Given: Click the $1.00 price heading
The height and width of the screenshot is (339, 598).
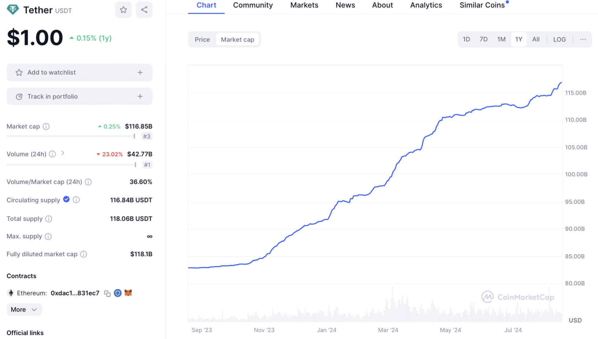Looking at the screenshot, I should [x=35, y=38].
